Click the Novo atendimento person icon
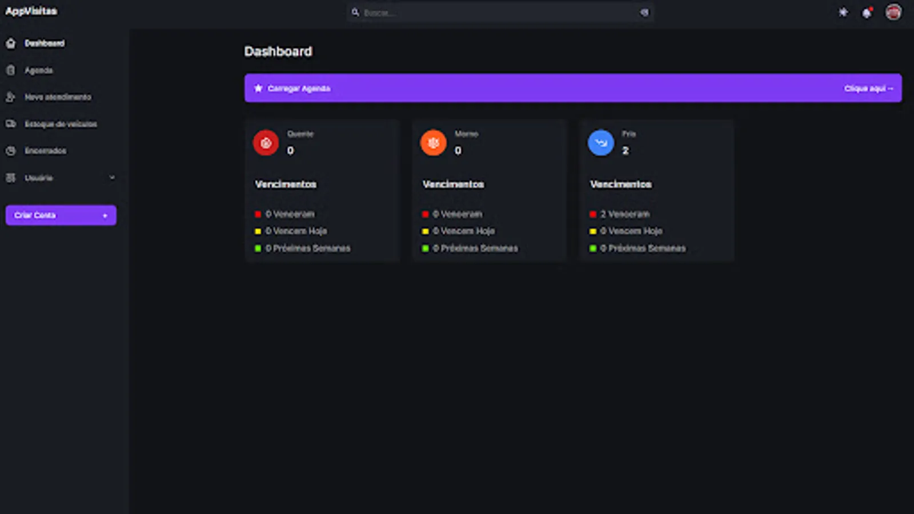This screenshot has width=914, height=514. [11, 97]
